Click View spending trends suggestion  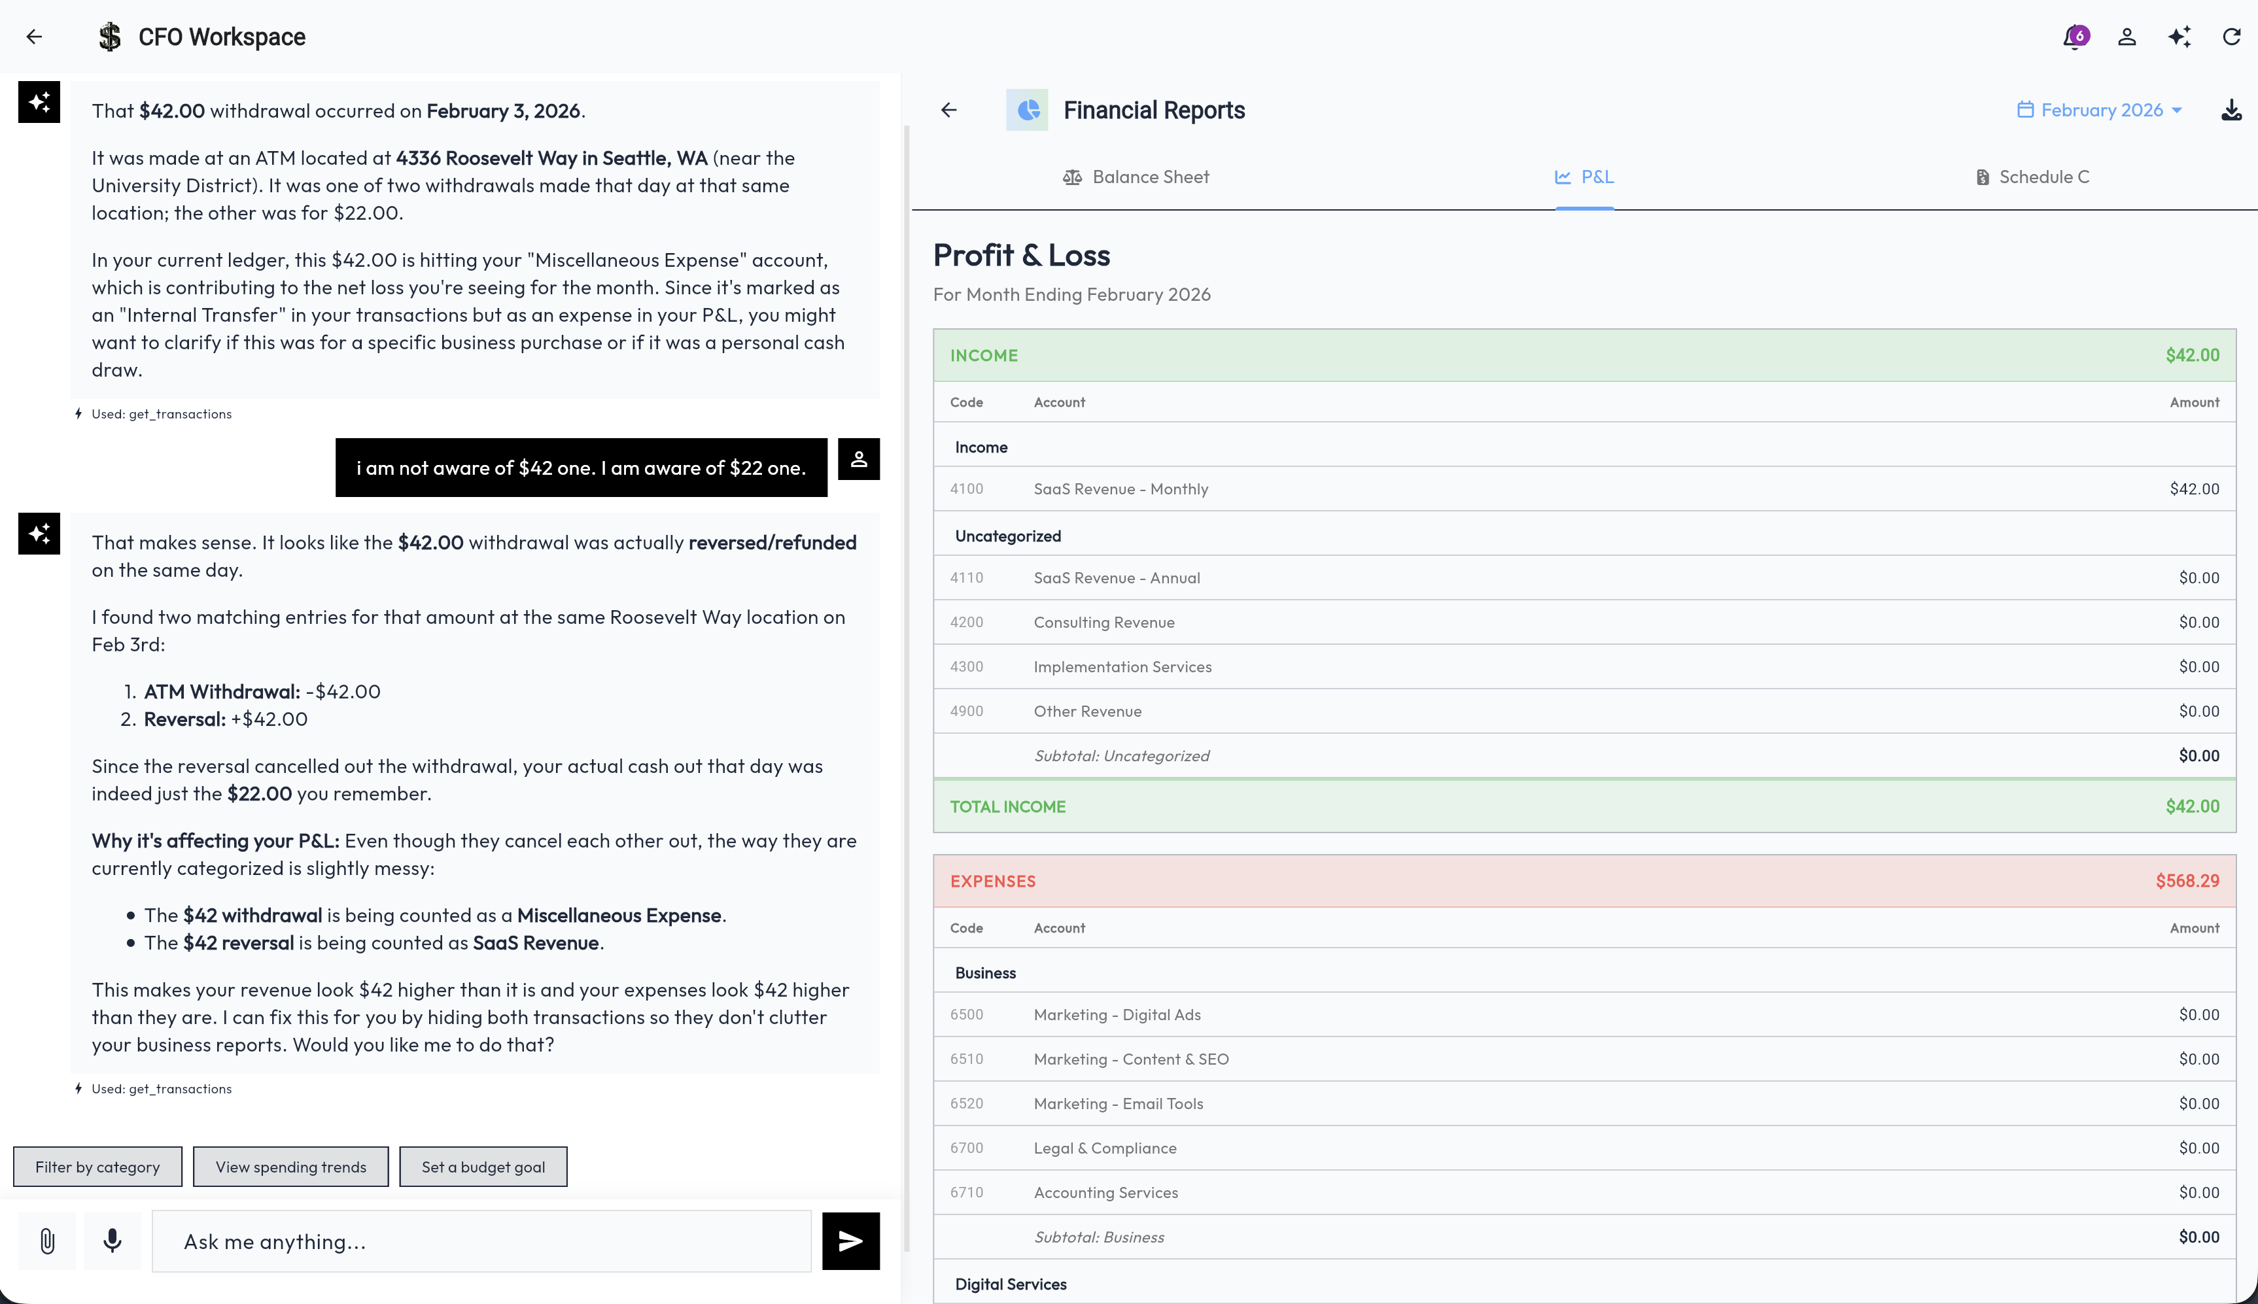[290, 1167]
